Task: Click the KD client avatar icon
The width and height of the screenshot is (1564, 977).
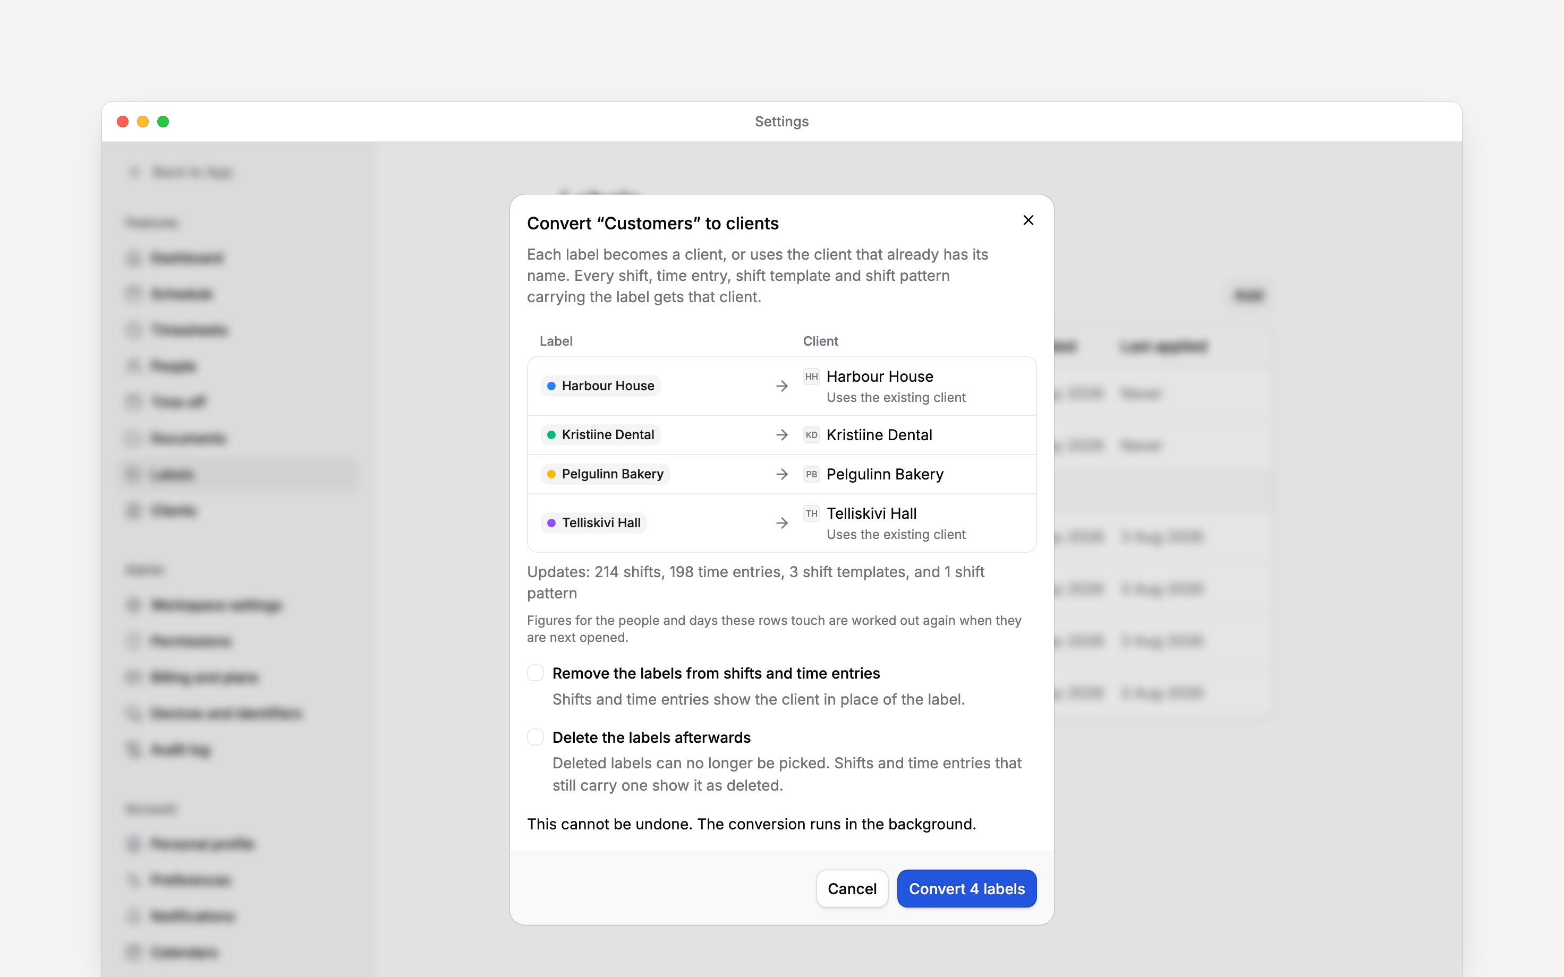Action: [811, 435]
